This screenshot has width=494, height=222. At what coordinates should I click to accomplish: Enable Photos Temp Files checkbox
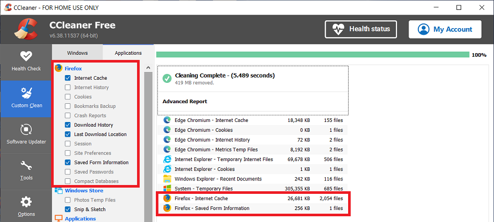[x=67, y=200]
